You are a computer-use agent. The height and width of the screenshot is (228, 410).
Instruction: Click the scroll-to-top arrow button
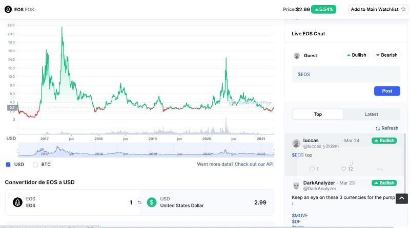(x=402, y=199)
